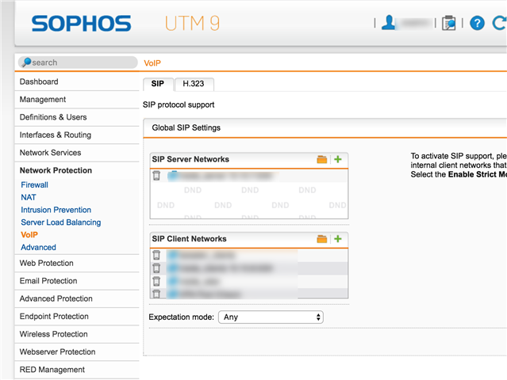507x380 pixels.
Task: Delete second SIP Client Networks entry
Action: click(156, 268)
